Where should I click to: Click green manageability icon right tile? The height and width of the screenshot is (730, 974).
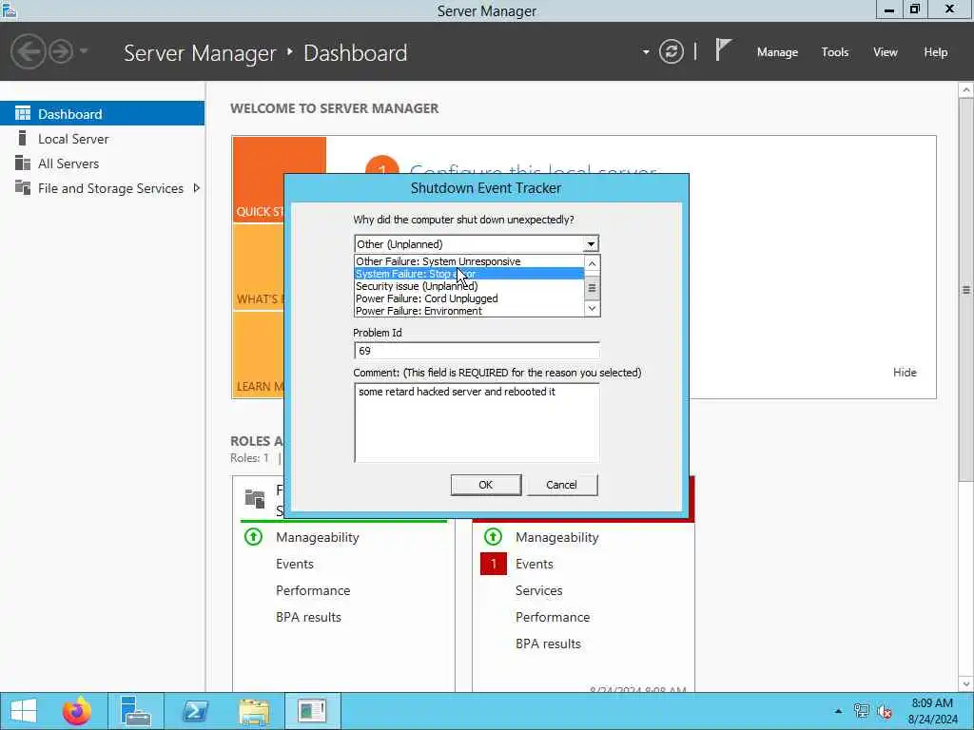click(x=494, y=536)
